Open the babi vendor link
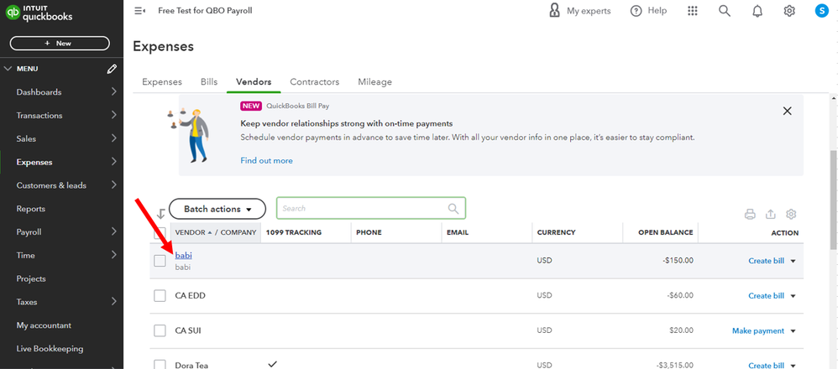This screenshot has height=369, width=838. pos(183,255)
